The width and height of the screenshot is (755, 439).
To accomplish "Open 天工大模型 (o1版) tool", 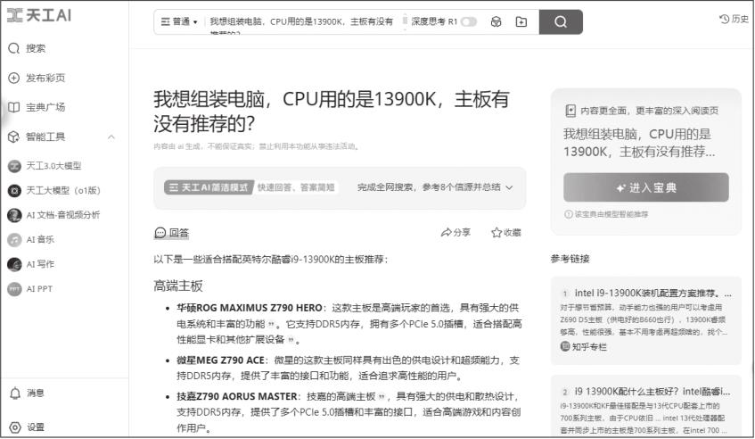I will [x=53, y=190].
